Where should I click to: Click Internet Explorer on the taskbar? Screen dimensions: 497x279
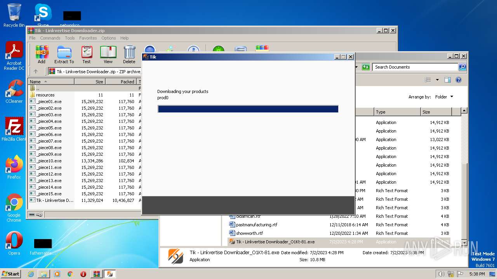(31, 274)
